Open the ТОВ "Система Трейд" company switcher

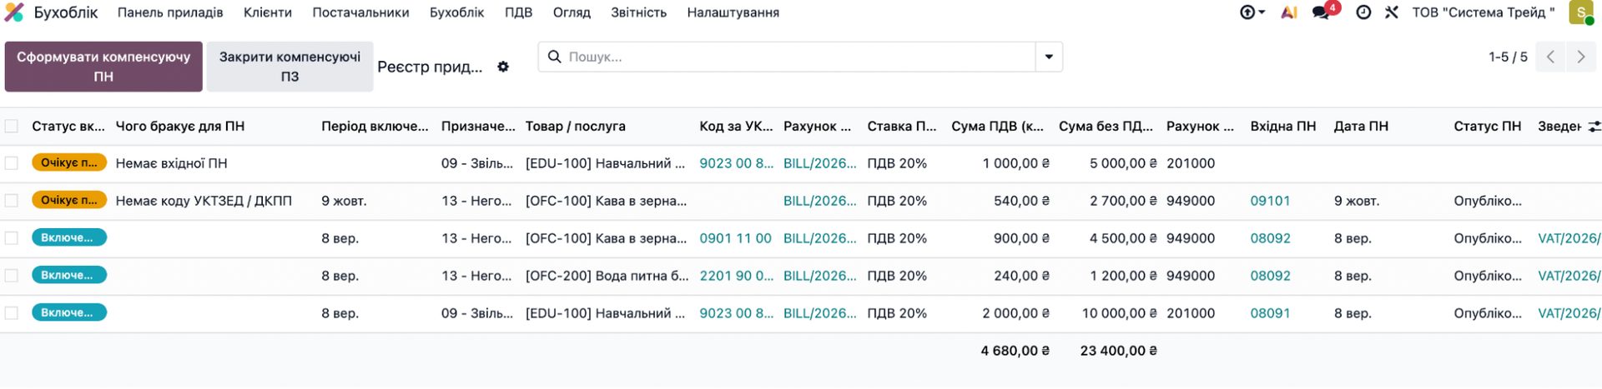tap(1484, 12)
